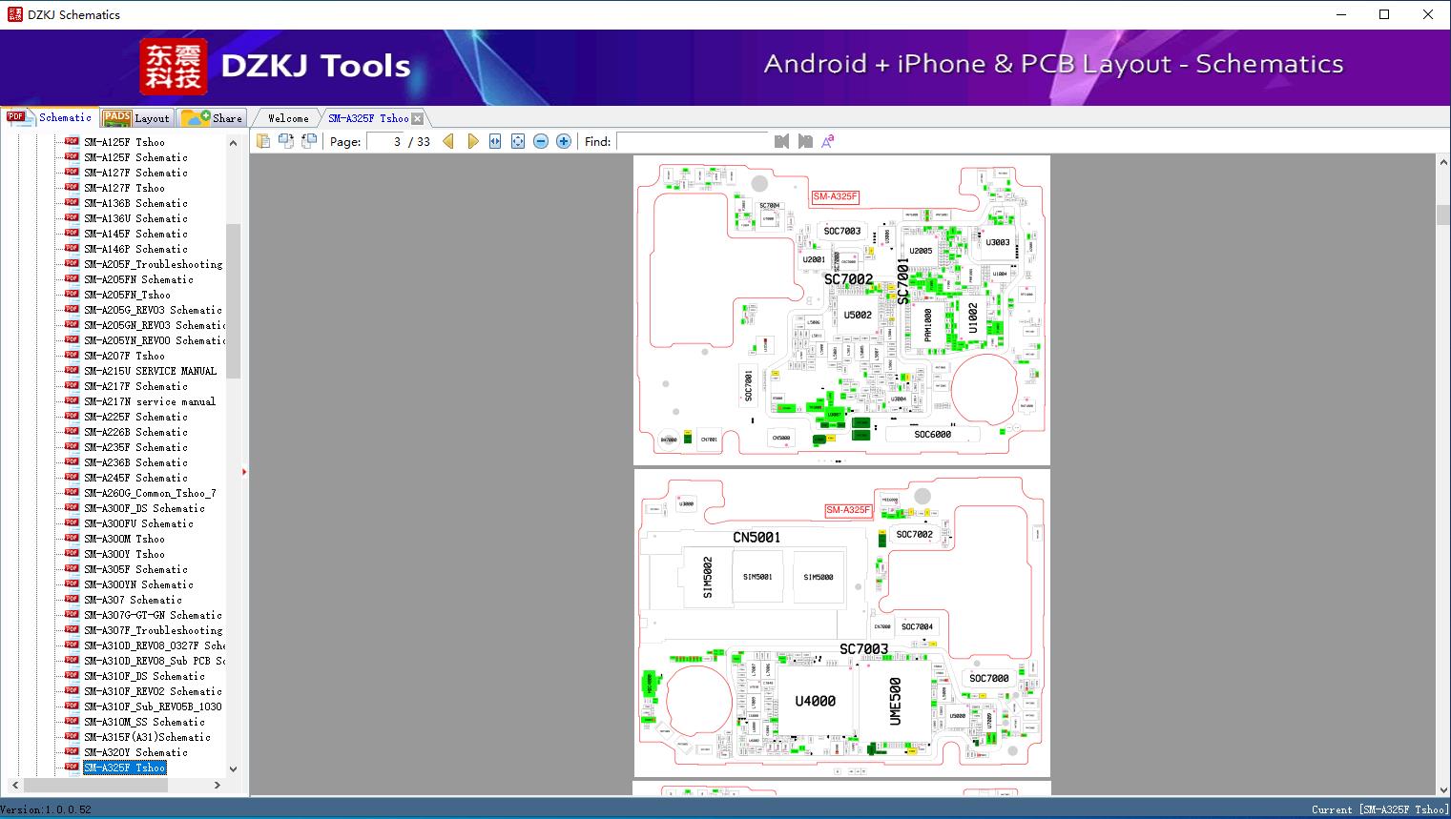The height and width of the screenshot is (819, 1451).
Task: Select SM-A217F Schematic entry
Action: pyautogui.click(x=135, y=386)
